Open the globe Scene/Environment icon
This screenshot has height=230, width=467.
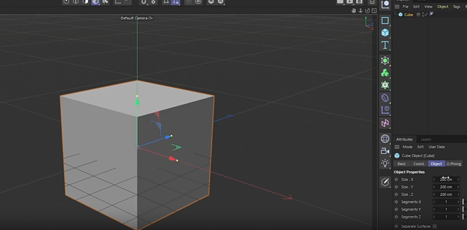point(385,138)
